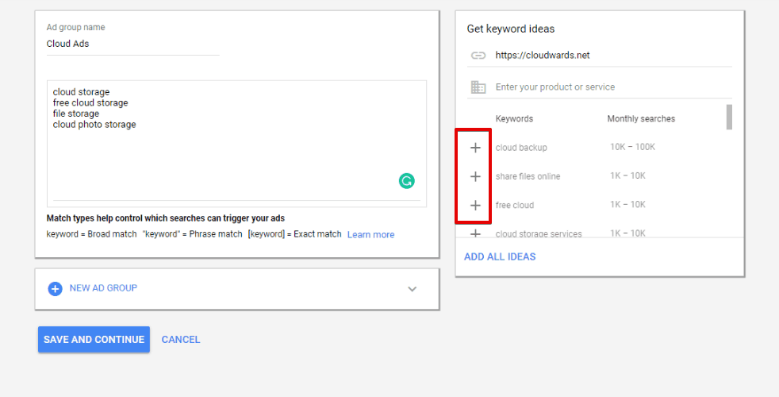Click Add All Ideas
The image size is (779, 397).
click(x=500, y=256)
